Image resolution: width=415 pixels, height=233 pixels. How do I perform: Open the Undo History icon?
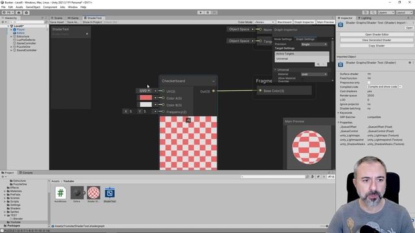pos(366,12)
